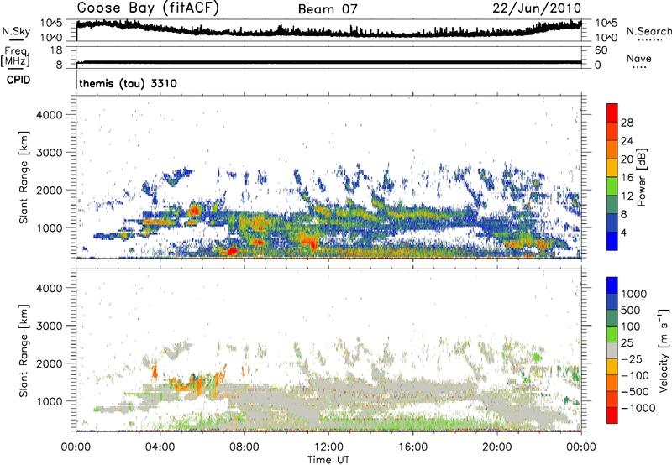Click the 'Goose Bay (fitACF)' plot title
The image size is (672, 465).
point(148,8)
